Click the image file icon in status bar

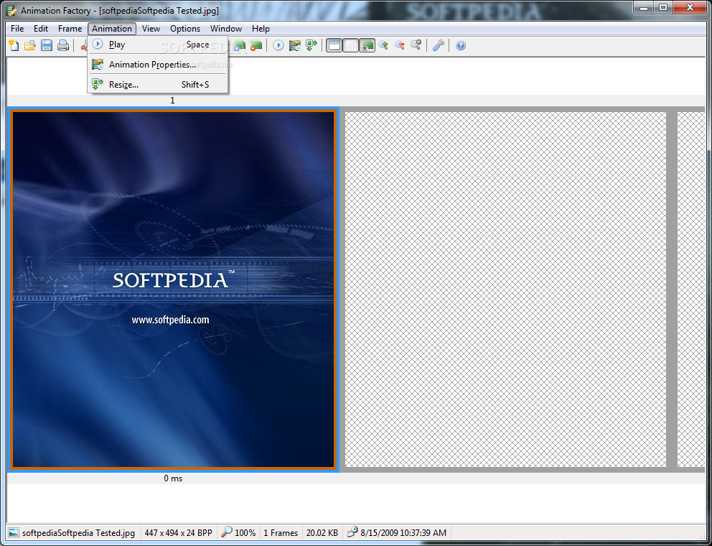click(x=14, y=533)
